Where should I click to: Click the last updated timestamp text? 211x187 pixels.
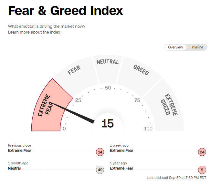(x=176, y=178)
